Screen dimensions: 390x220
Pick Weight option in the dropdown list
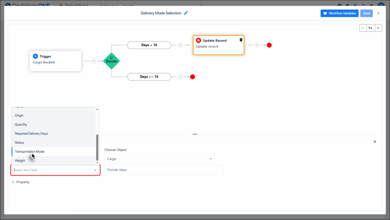[x=20, y=161]
